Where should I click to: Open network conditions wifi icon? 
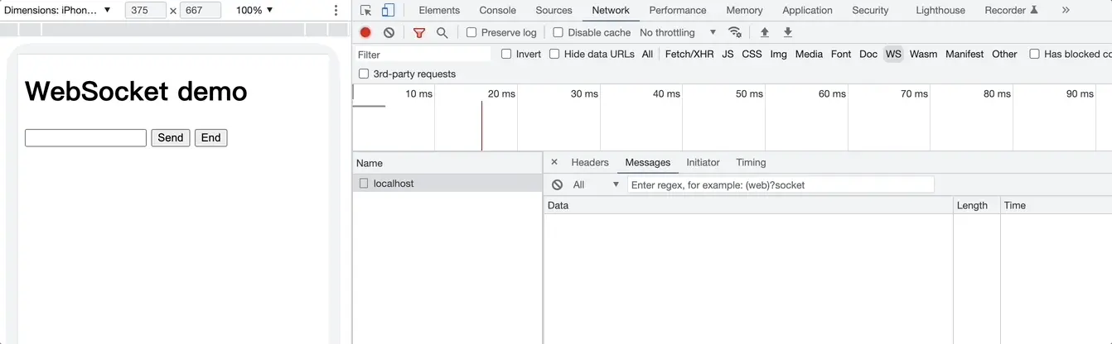tap(734, 32)
